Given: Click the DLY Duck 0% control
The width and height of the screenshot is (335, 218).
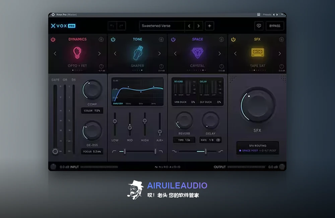Looking at the screenshot, I should click(x=210, y=102).
